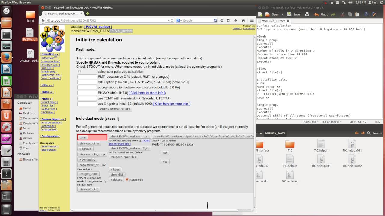Viewport: 385px width, 216px height.
Task: Click the Fe2VAl_surface session link
Action: tap(98, 27)
